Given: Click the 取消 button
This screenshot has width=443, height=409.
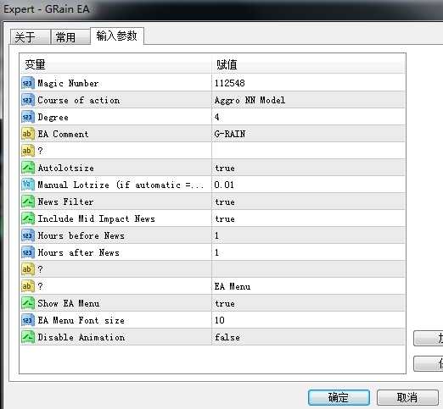Looking at the screenshot, I should 407,397.
